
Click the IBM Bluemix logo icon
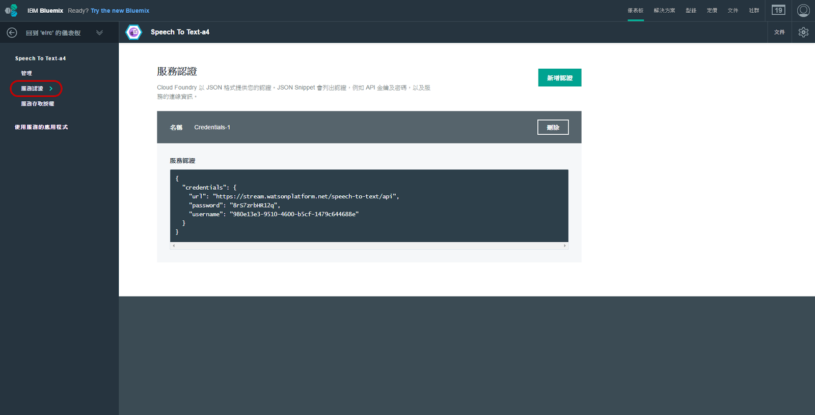pyautogui.click(x=11, y=10)
